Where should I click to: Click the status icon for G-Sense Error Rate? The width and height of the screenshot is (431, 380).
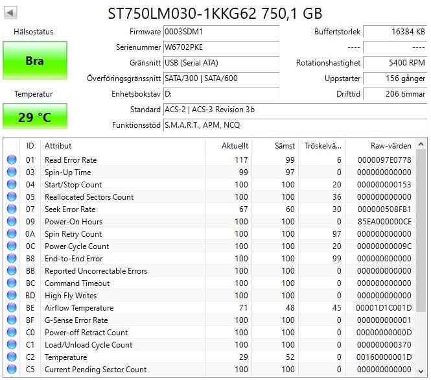point(12,320)
